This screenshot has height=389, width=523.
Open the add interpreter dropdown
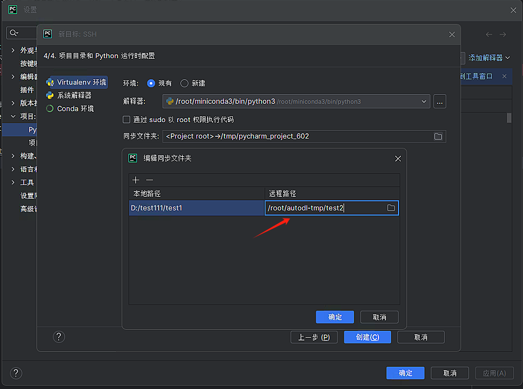tap(489, 58)
